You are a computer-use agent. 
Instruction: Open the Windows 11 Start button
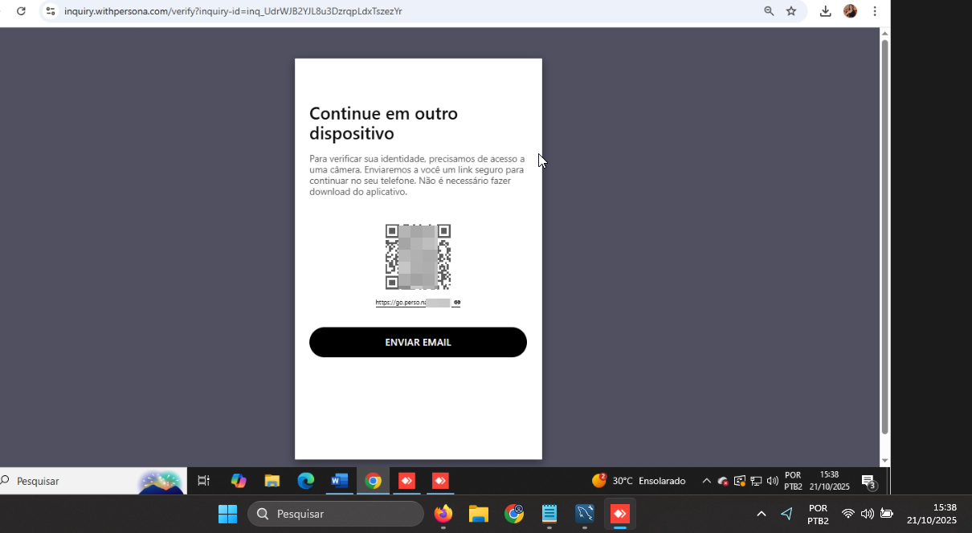[x=227, y=514]
